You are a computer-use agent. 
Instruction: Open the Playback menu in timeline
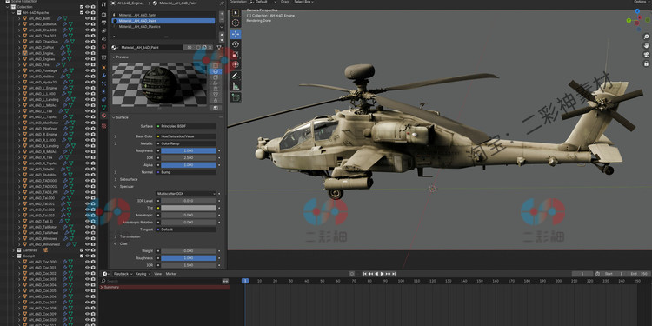click(x=123, y=274)
